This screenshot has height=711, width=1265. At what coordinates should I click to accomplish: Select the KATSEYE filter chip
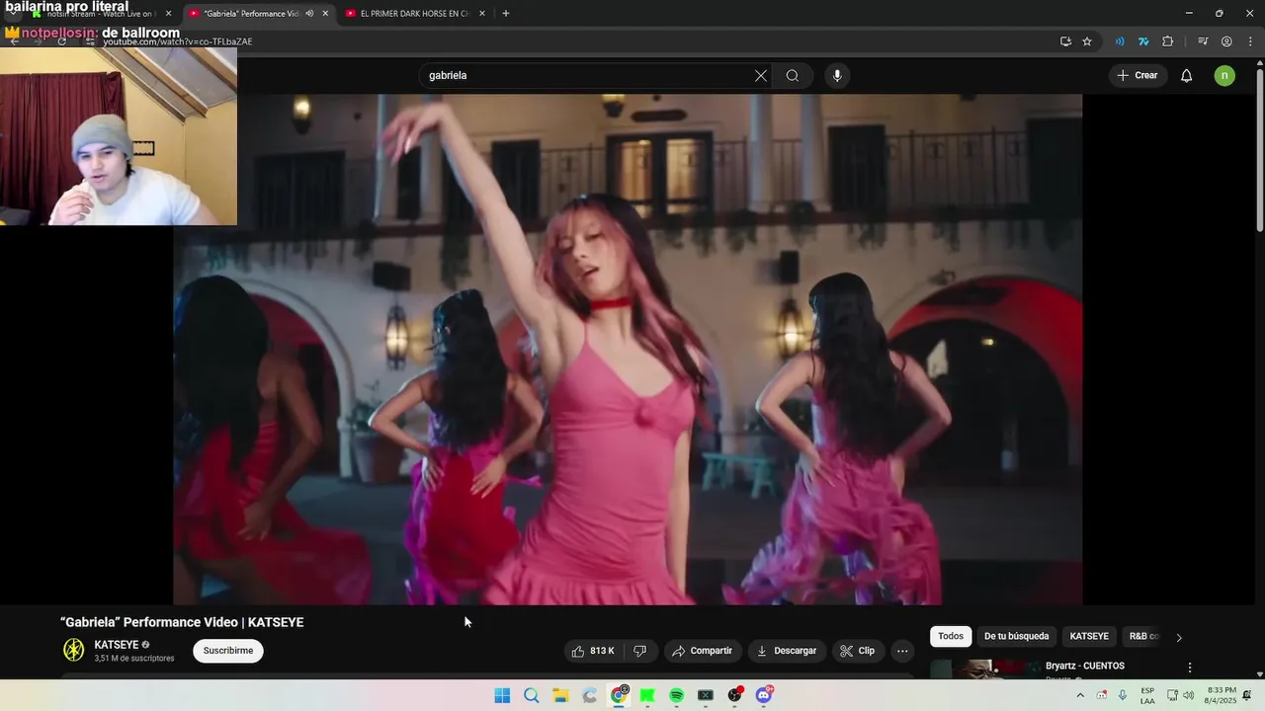(x=1089, y=637)
